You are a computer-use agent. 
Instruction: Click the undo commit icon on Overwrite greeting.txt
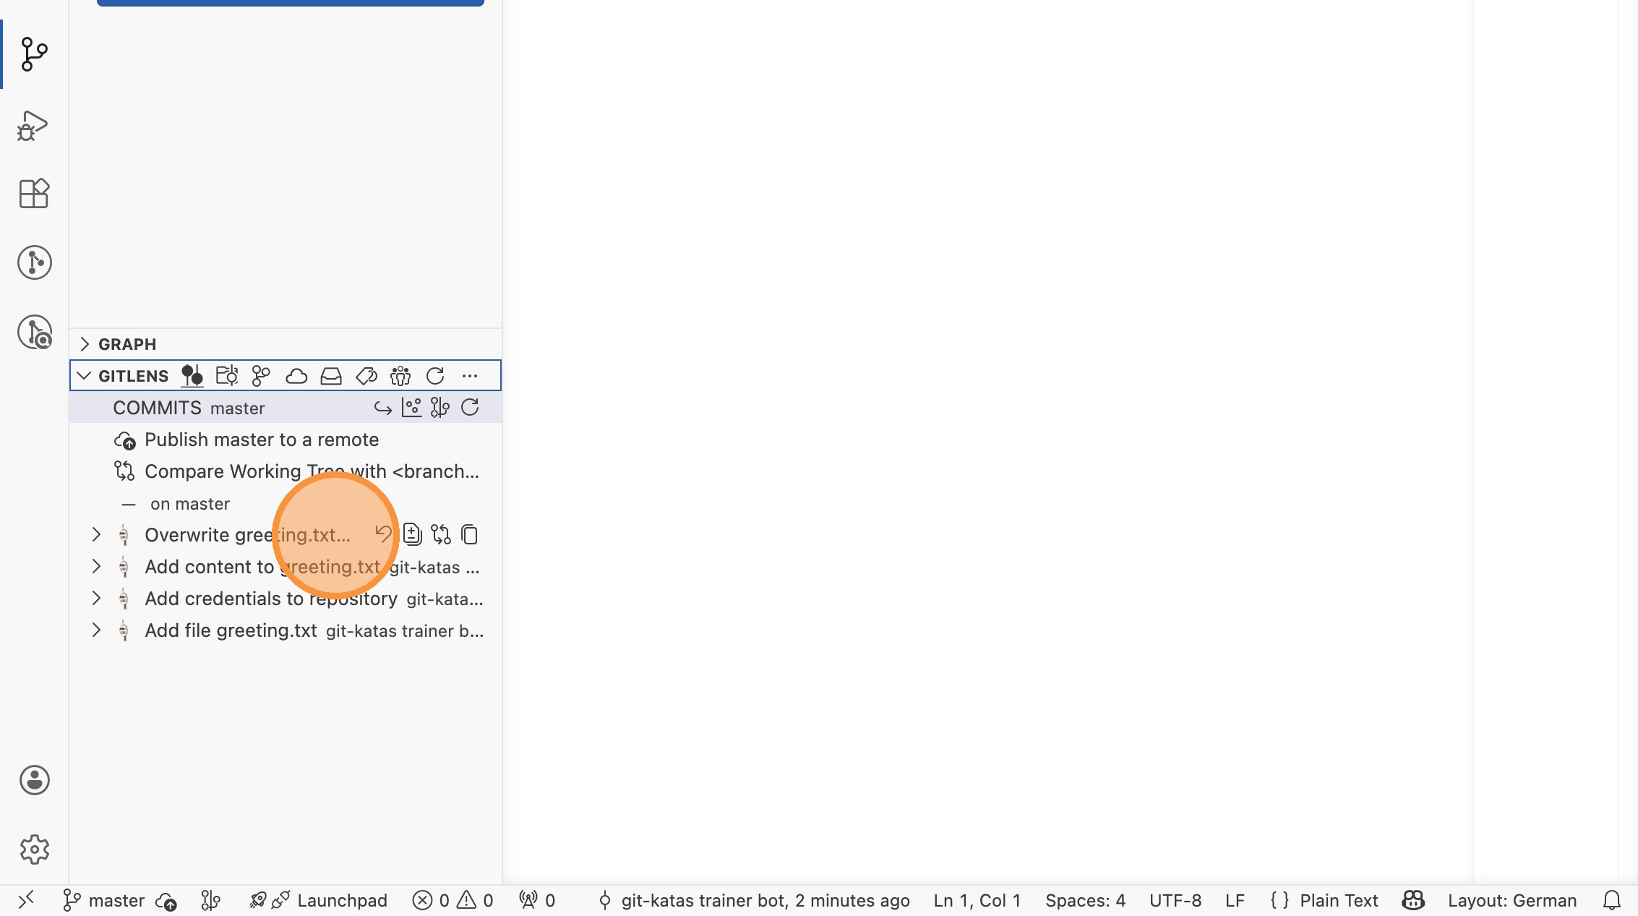pos(383,535)
